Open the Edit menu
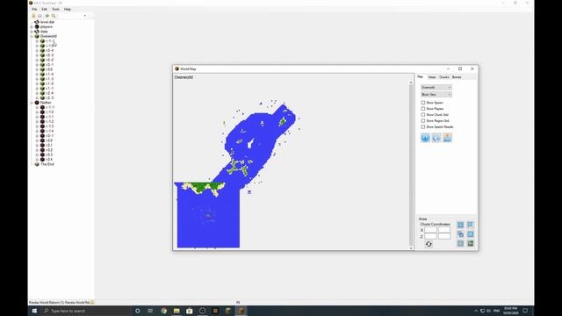This screenshot has width=562, height=316. point(45,10)
